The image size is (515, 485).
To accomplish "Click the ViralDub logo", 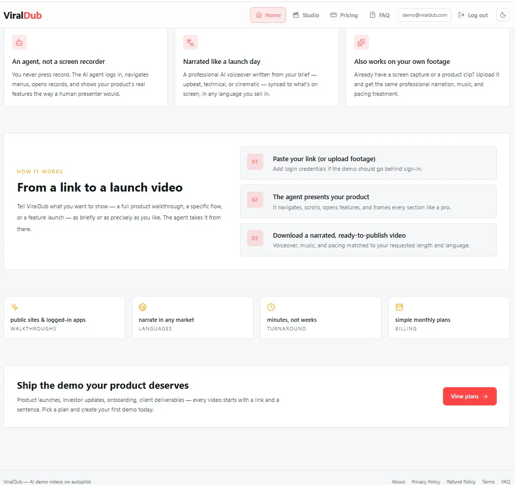I will click(x=23, y=15).
